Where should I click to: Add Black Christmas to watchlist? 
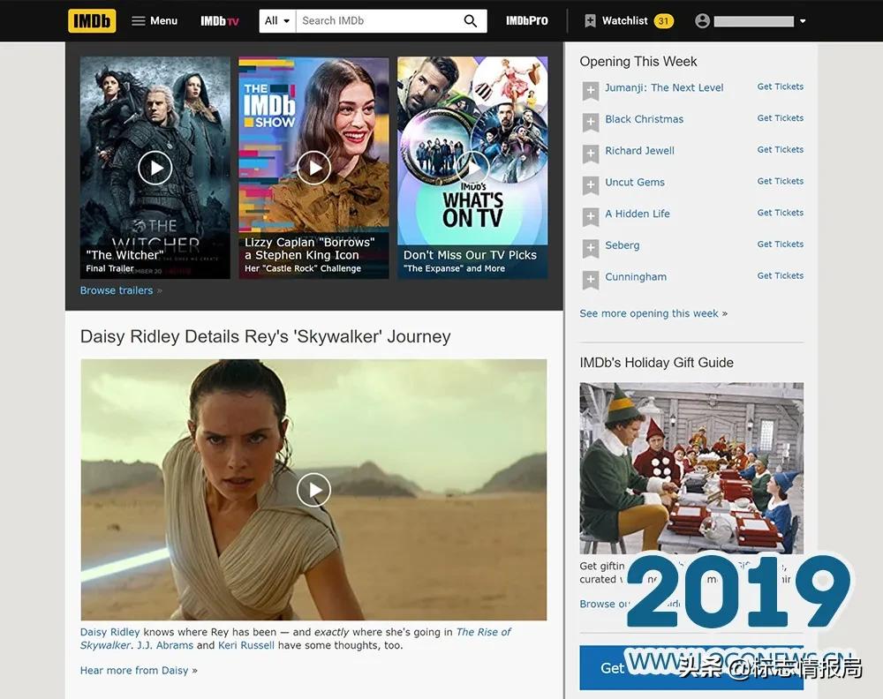(x=590, y=122)
